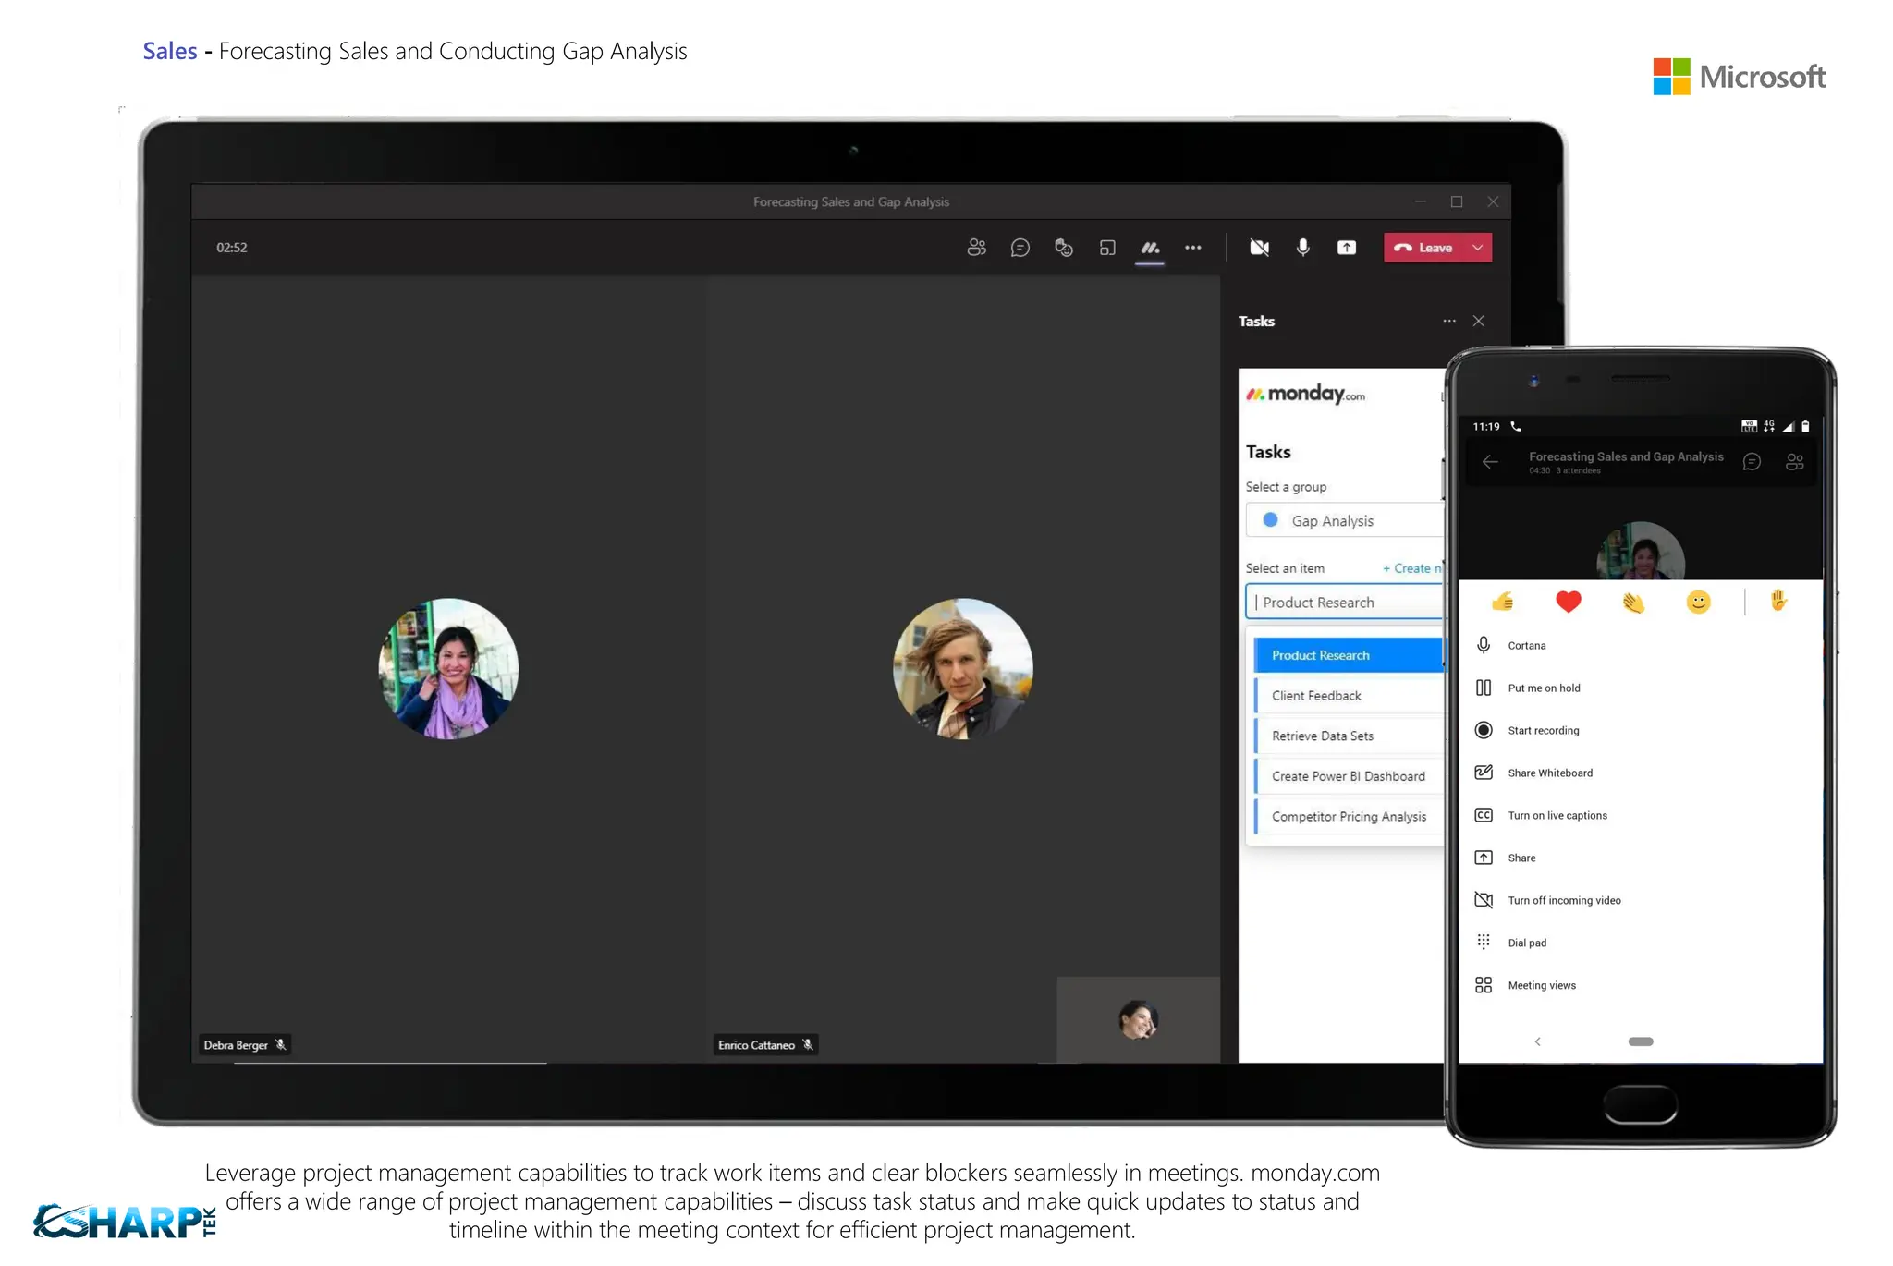Open breakout rooms icon in toolbar
Screen dimensions: 1893x1266
(x=1106, y=248)
